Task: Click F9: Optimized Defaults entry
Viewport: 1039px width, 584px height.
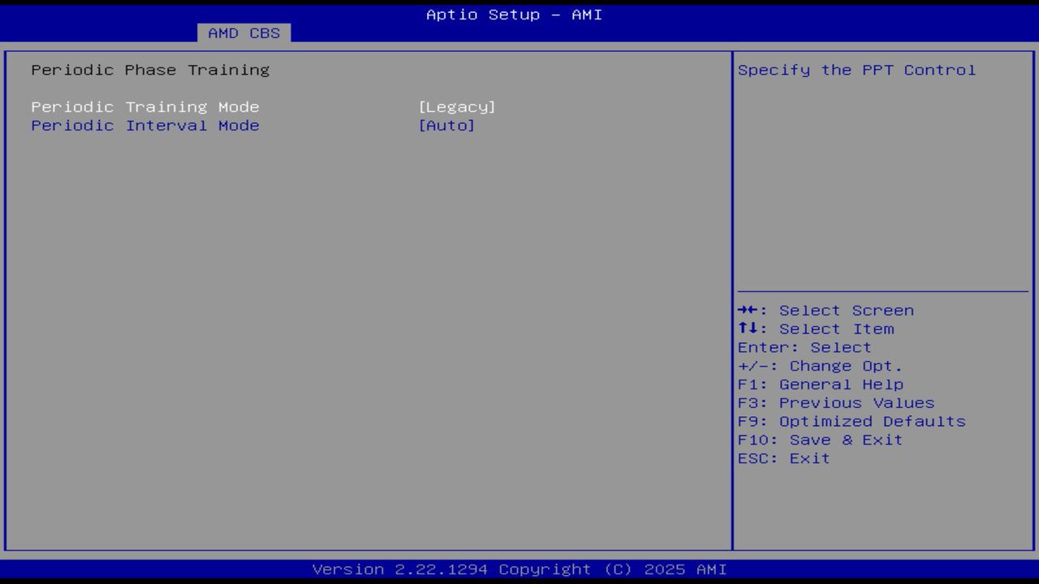Action: 851,421
